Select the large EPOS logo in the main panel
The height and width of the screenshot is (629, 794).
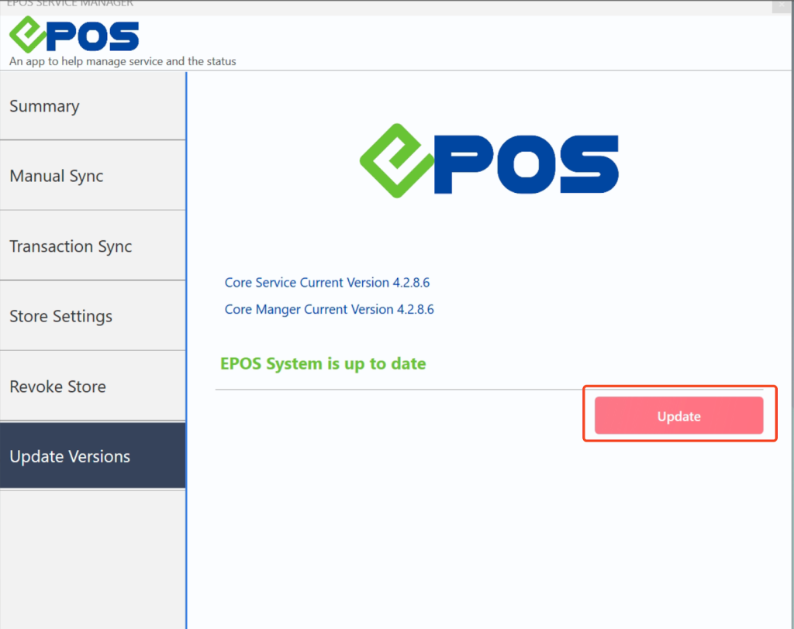pos(488,160)
